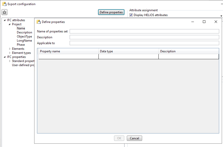Open the Attribute assignment dropdown arrow
This screenshot has height=147, width=223.
tap(221, 16)
